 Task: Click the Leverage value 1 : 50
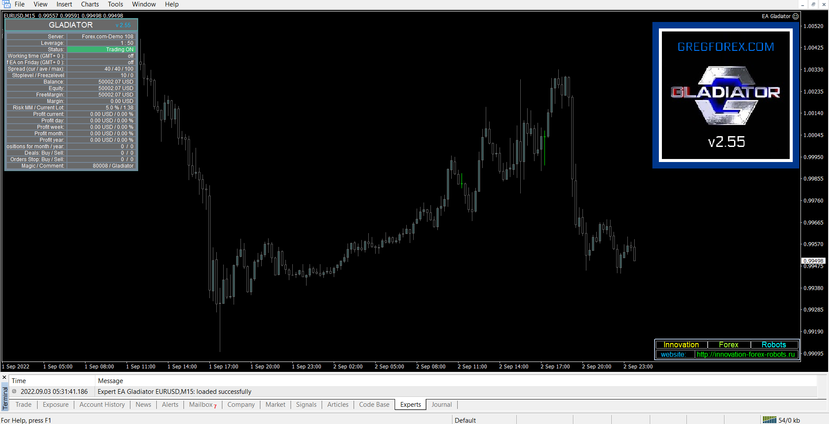click(101, 43)
